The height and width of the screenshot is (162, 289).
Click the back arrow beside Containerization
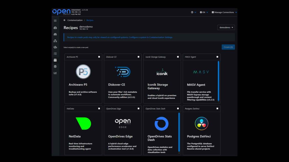(x=65, y=20)
